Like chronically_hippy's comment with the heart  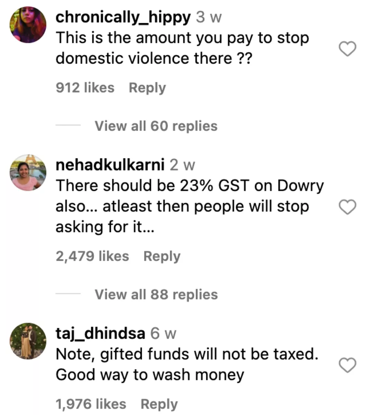(x=347, y=49)
